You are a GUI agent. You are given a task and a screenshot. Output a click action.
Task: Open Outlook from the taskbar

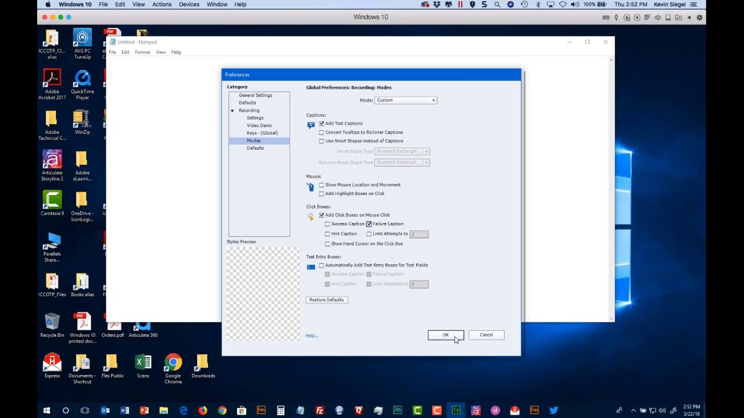point(105,410)
